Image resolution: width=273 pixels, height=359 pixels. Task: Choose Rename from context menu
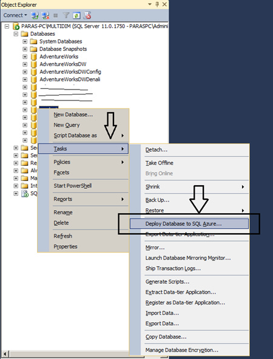pyautogui.click(x=83, y=212)
